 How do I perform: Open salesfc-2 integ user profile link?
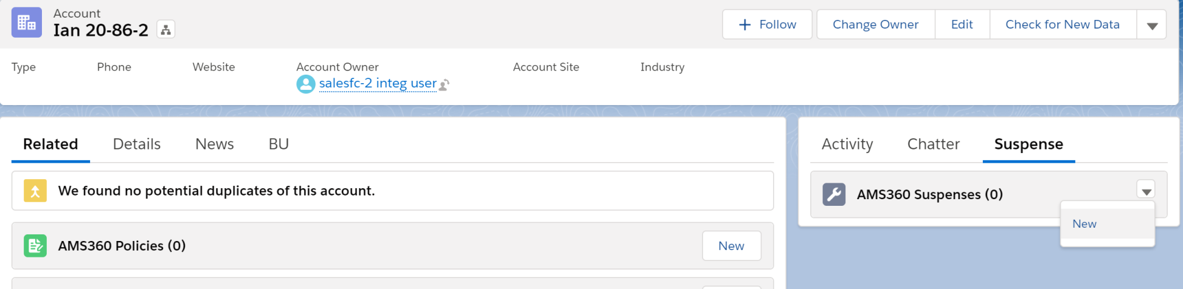378,83
